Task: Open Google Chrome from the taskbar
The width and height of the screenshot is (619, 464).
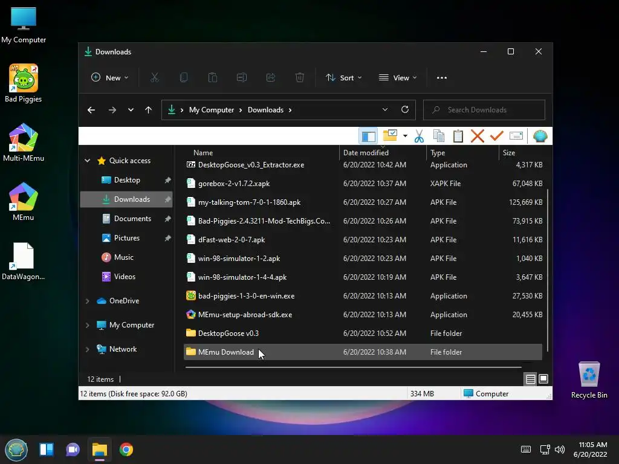Action: point(126,449)
